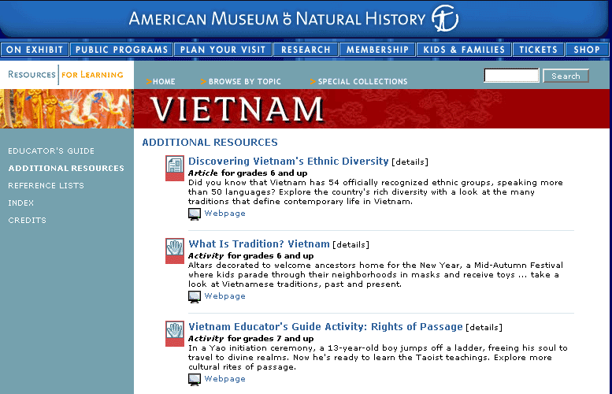Viewport: 612px width, 394px height.
Task: Open What Is Tradition? Vietnam activity
Action: point(259,244)
